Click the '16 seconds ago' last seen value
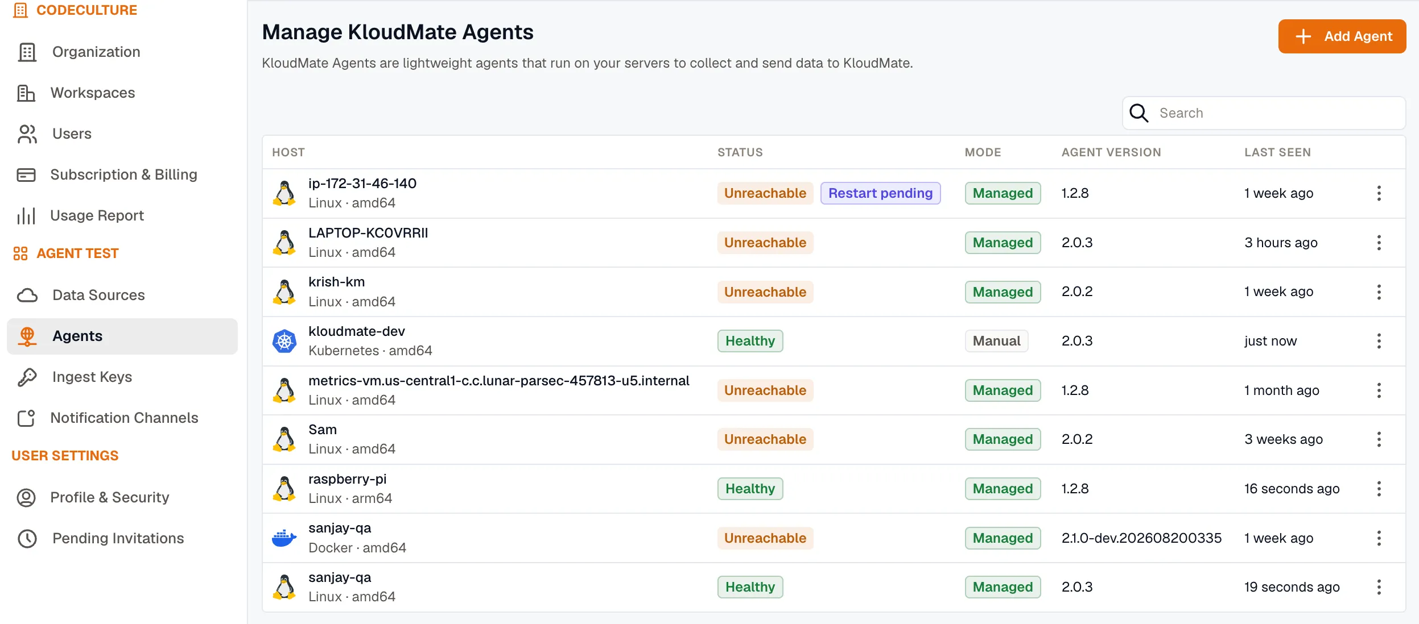The image size is (1419, 624). pos(1292,489)
